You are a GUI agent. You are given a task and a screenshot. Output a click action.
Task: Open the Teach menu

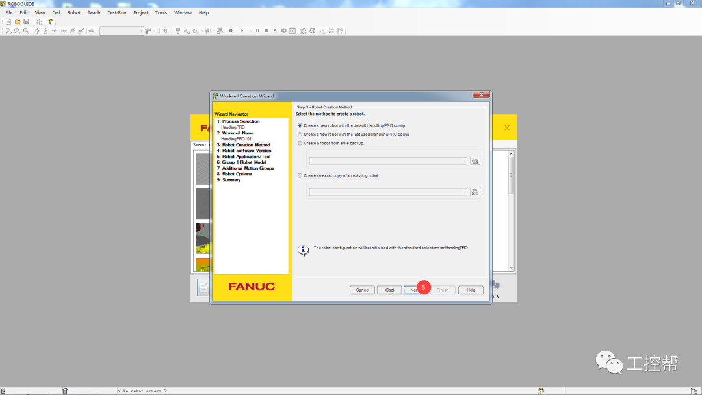(x=94, y=12)
